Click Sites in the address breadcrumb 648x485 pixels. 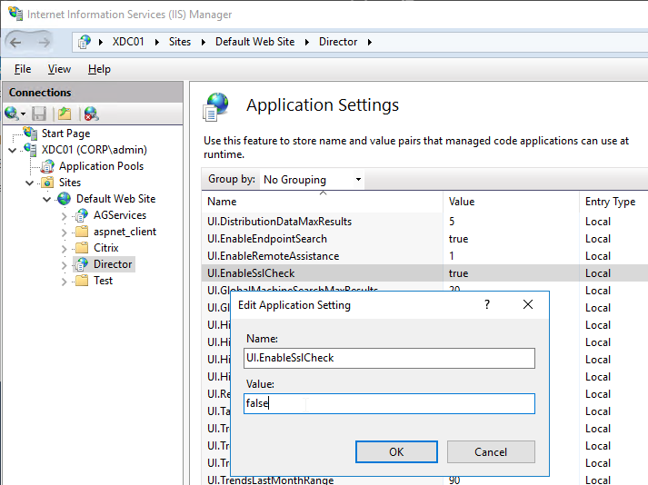click(x=180, y=42)
